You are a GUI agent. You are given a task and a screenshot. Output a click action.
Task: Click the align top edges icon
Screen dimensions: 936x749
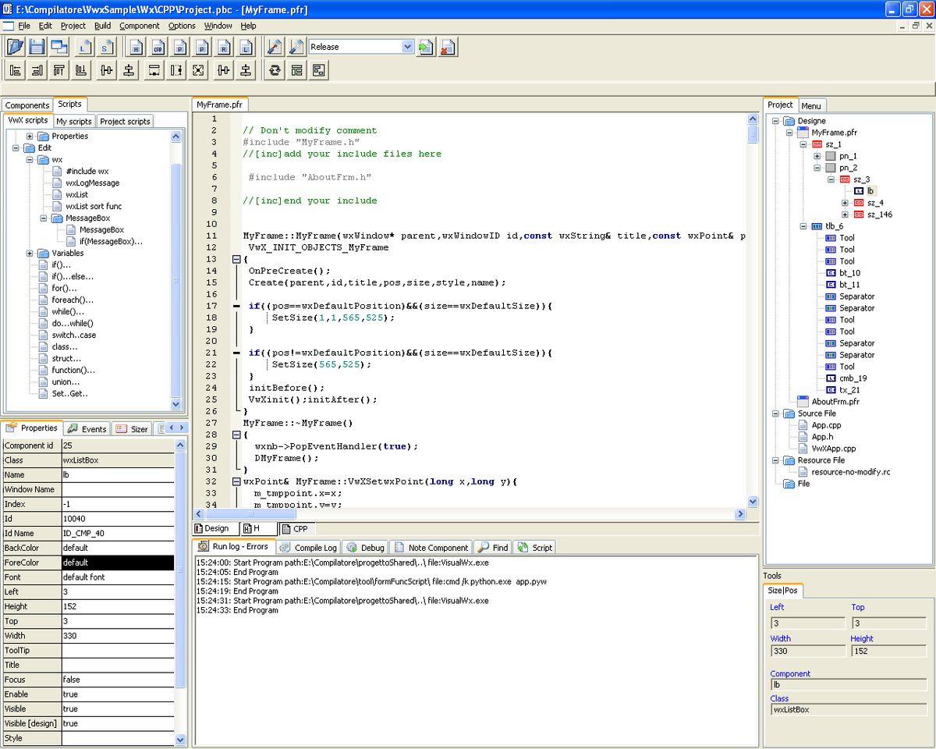(59, 70)
